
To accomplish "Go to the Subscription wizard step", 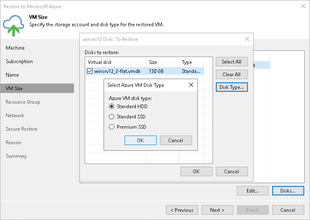I will click(19, 61).
